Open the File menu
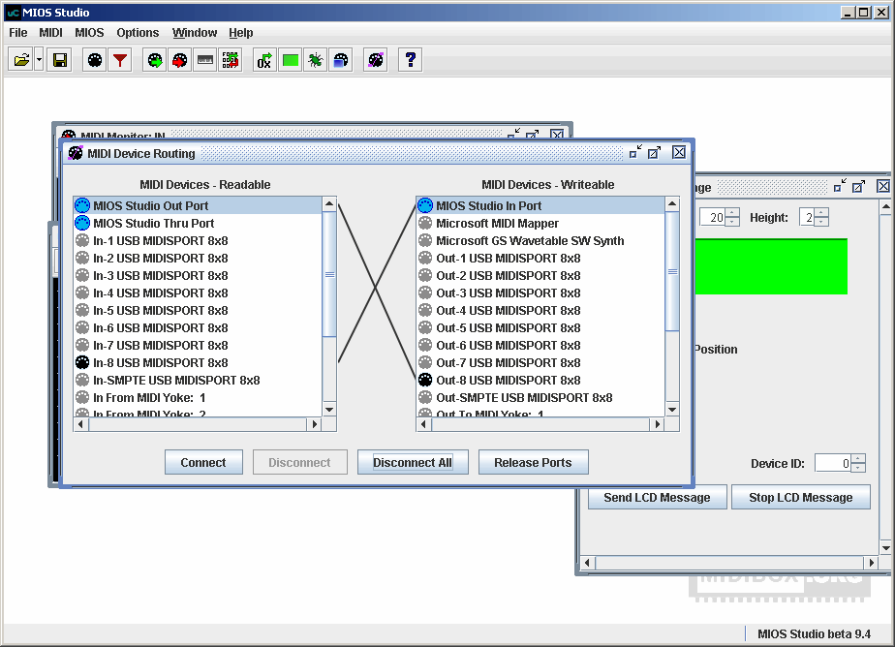This screenshot has width=895, height=647. (18, 33)
